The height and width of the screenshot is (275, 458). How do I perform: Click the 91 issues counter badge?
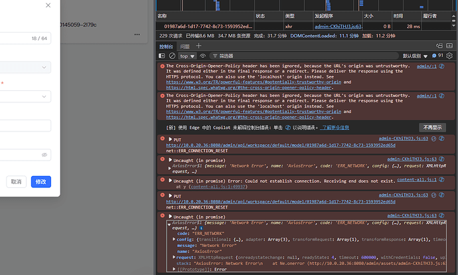[x=437, y=56]
